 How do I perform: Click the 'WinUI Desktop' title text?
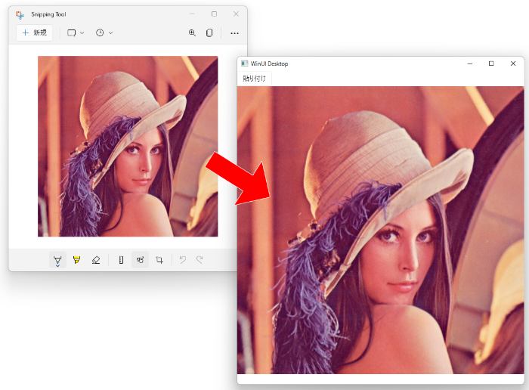[269, 63]
